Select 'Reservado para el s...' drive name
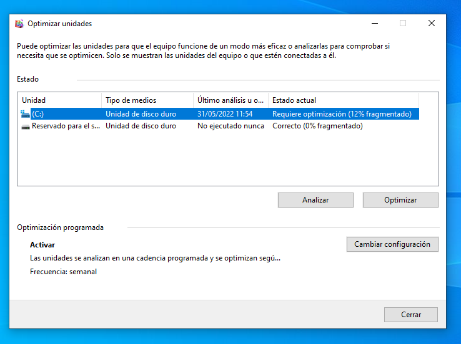 pyautogui.click(x=66, y=126)
